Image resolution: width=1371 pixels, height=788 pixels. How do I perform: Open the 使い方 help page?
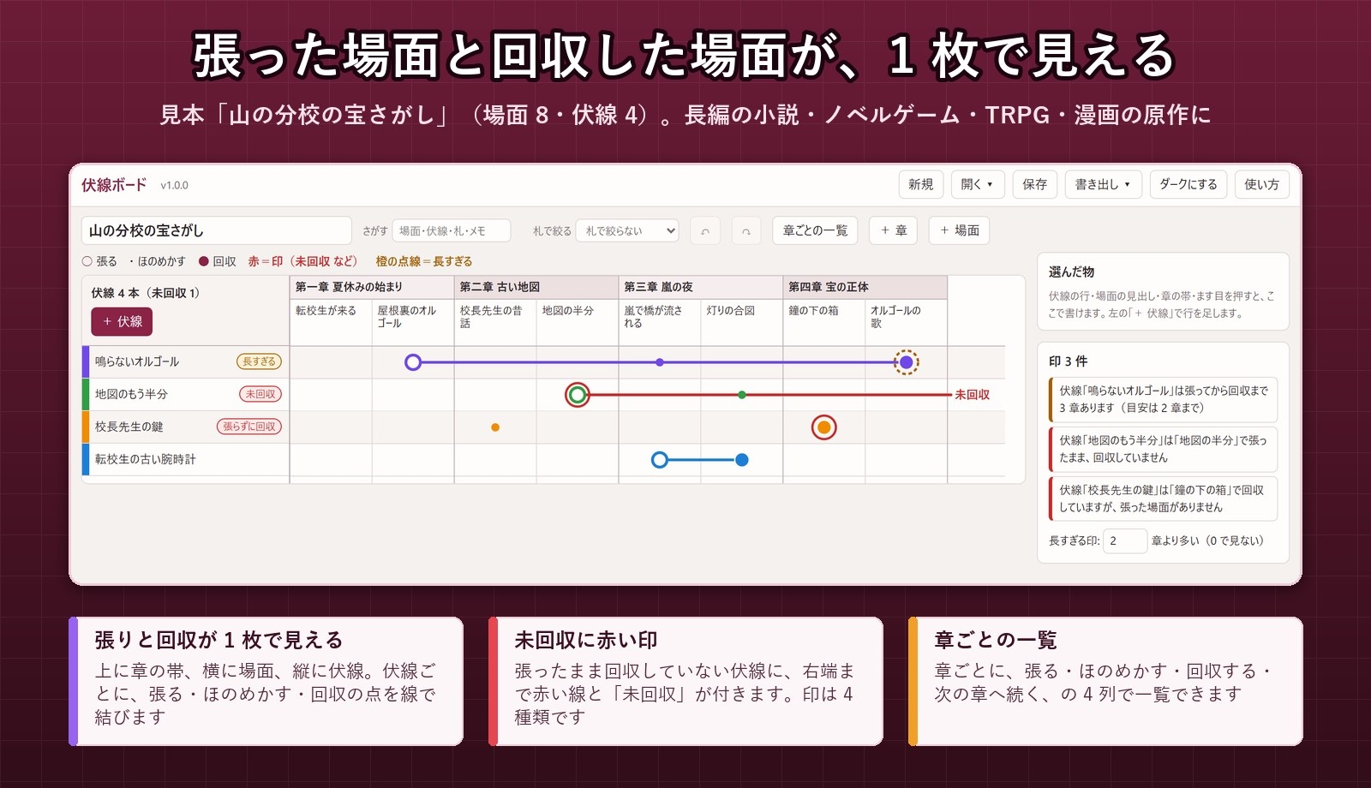coord(1261,184)
